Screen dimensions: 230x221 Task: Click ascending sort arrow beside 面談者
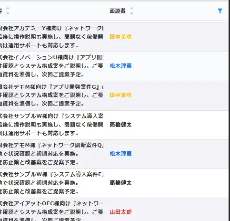click(131, 8)
